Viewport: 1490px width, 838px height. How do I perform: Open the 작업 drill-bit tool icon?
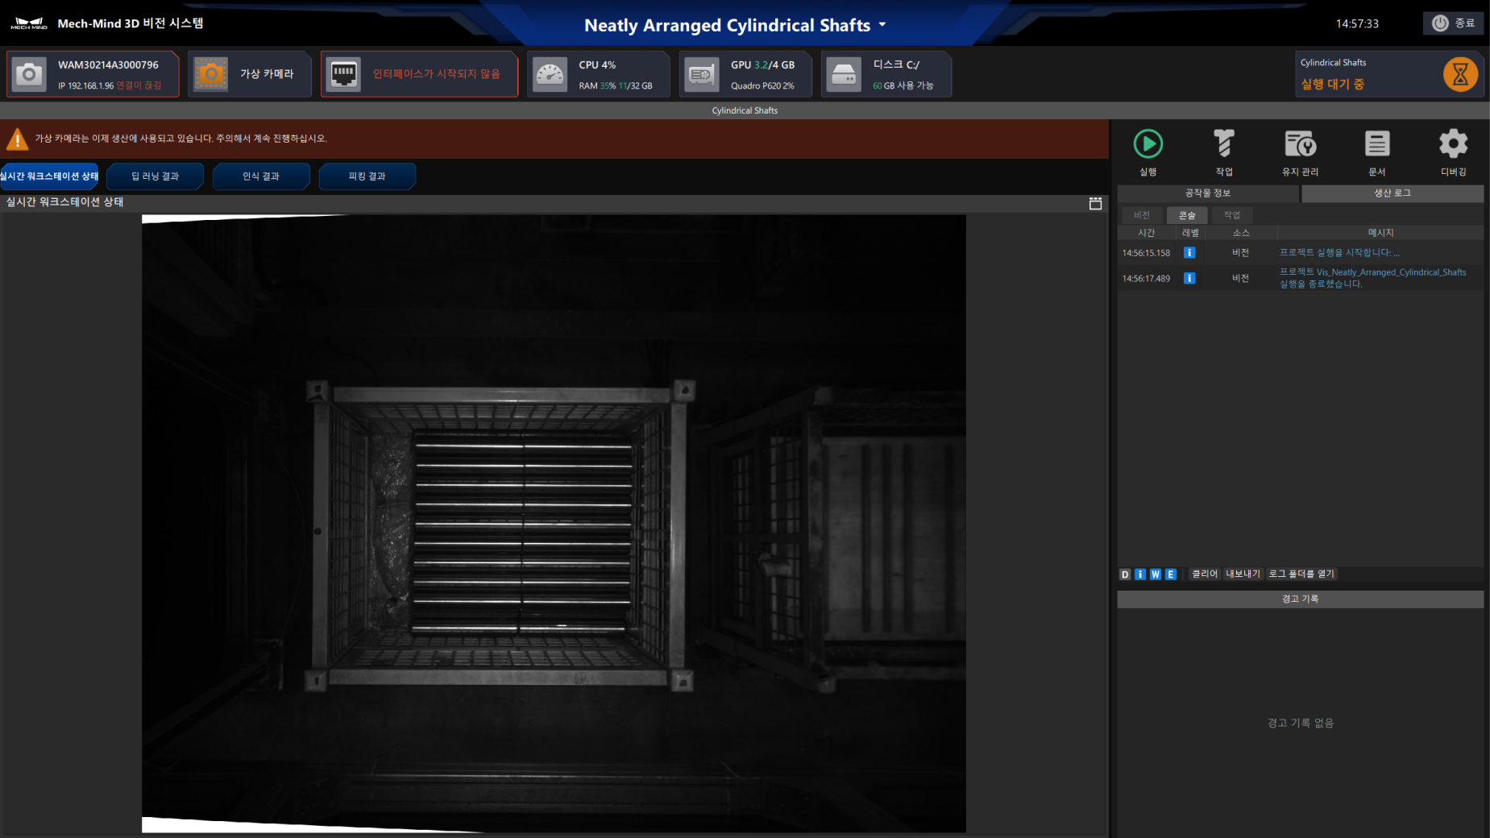click(1224, 144)
